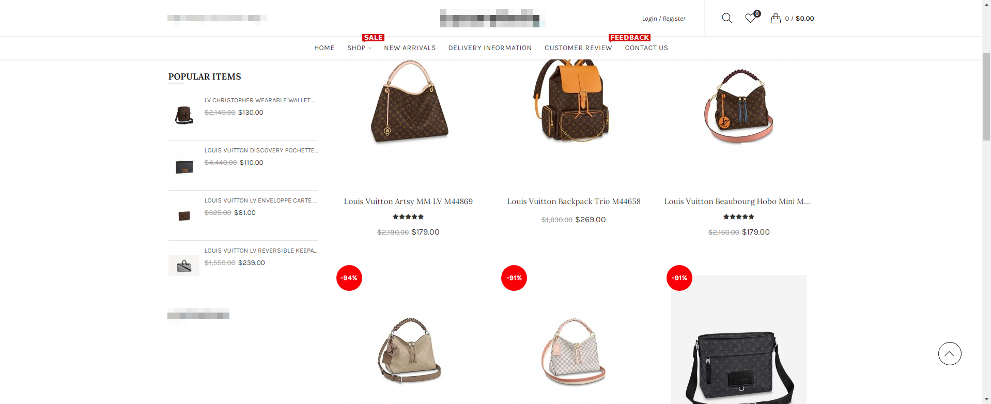
Task: Click the star rating under Beaubourg Hobo Mini
Action: click(739, 217)
